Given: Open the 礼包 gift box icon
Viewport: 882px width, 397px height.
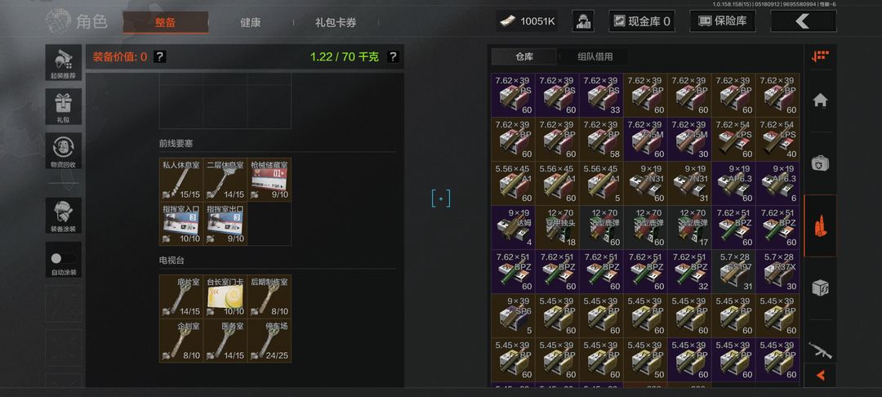Looking at the screenshot, I should click(x=63, y=107).
